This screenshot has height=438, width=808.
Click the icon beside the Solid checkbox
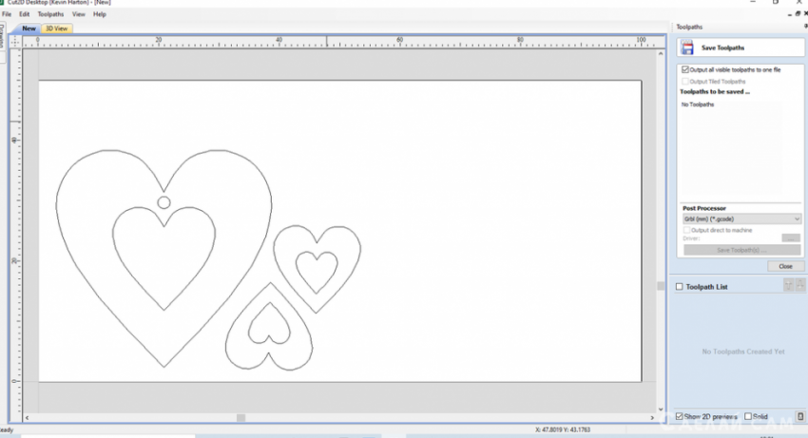[799, 416]
